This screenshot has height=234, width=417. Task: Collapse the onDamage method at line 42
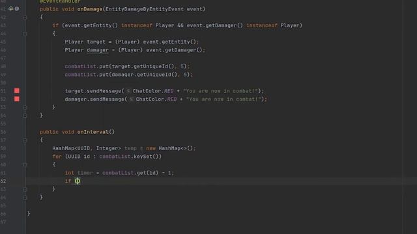[25, 18]
